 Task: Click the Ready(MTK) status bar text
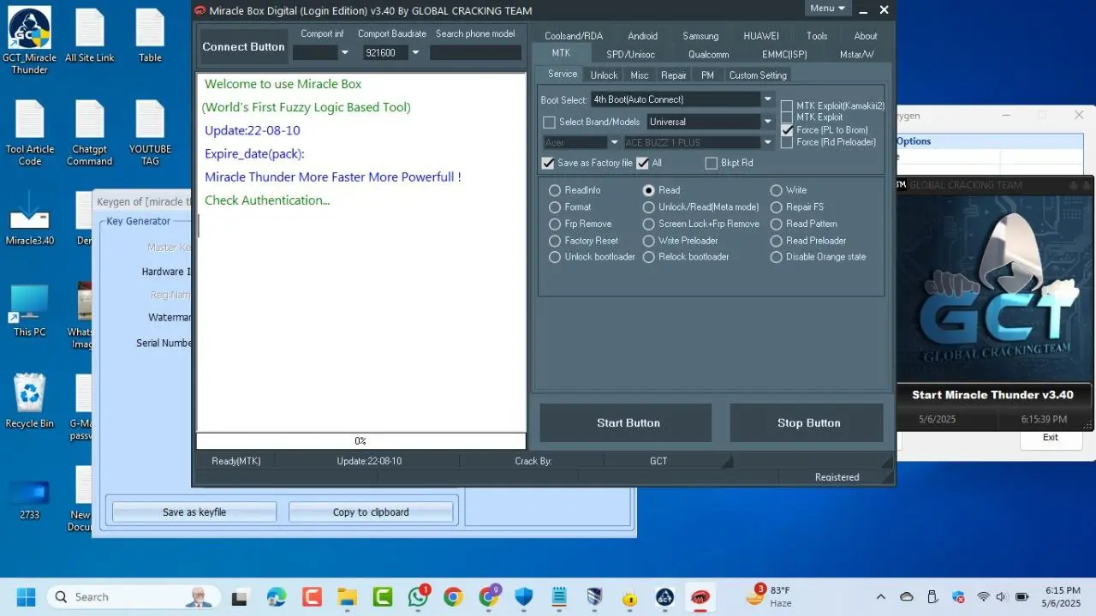coord(236,461)
